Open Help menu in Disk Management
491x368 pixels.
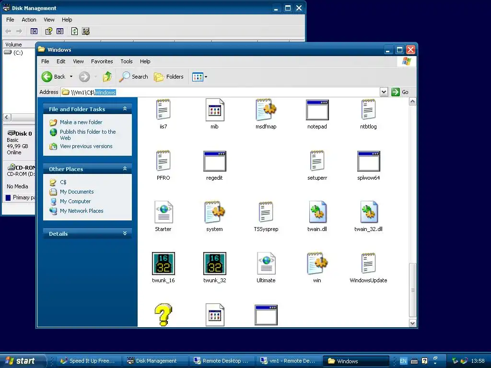(67, 20)
